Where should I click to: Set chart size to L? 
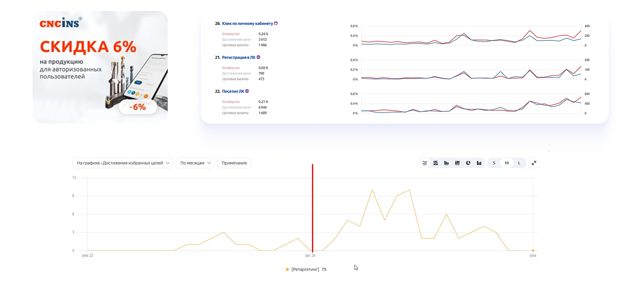[519, 163]
